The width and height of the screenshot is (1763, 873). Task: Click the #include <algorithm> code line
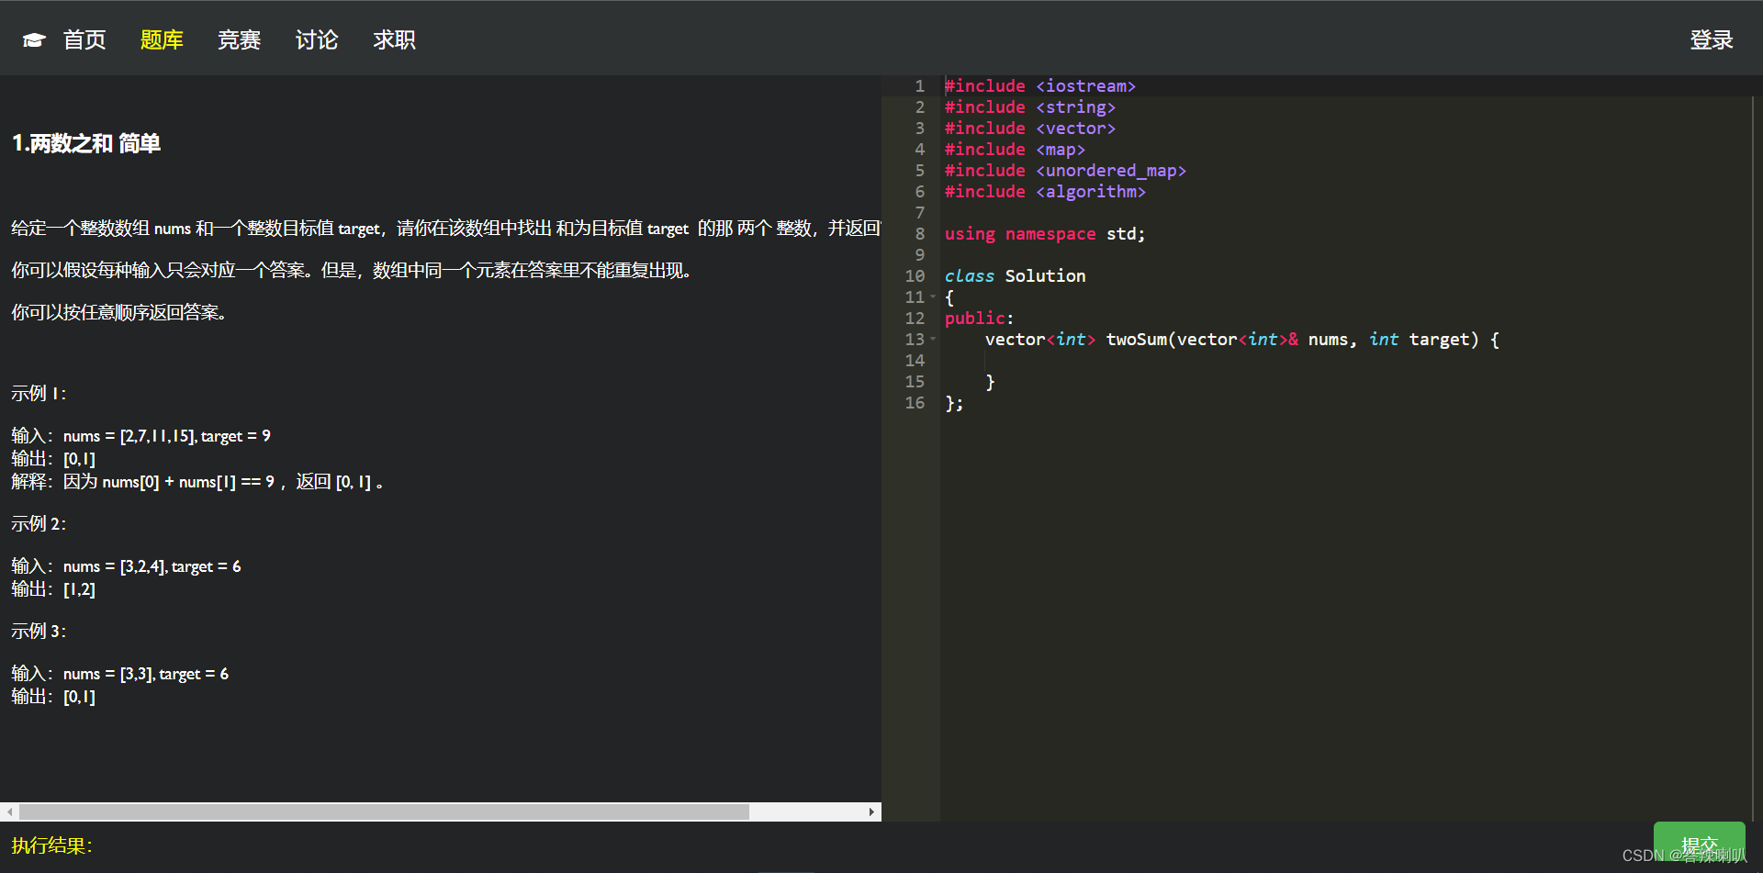(x=1045, y=191)
